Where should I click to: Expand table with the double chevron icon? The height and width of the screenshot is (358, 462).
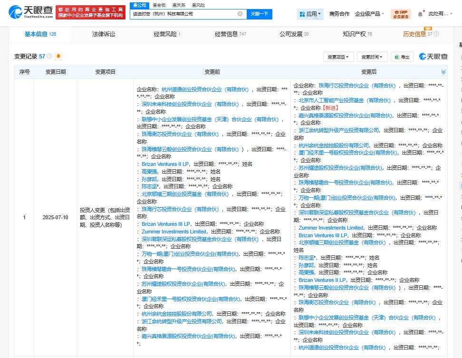click(443, 72)
